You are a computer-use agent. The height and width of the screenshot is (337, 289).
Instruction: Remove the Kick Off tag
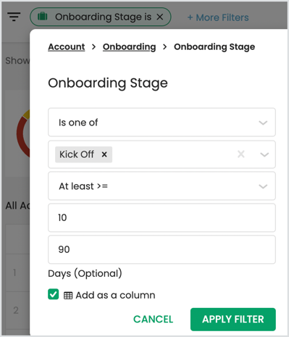click(x=104, y=154)
